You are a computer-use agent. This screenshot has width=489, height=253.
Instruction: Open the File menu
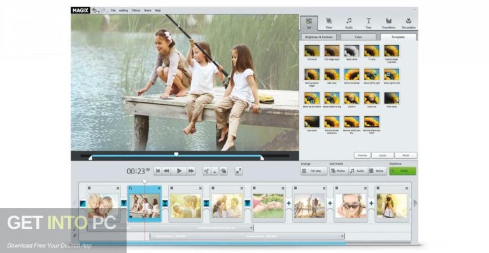tap(113, 11)
